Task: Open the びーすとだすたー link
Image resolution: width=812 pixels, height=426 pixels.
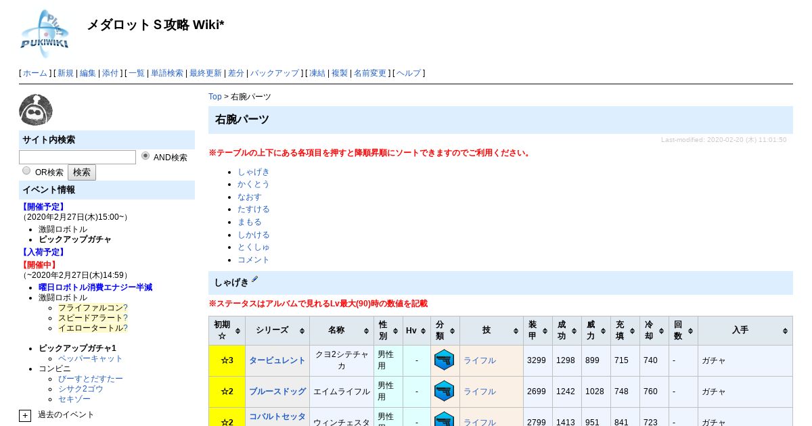Action: point(91,379)
